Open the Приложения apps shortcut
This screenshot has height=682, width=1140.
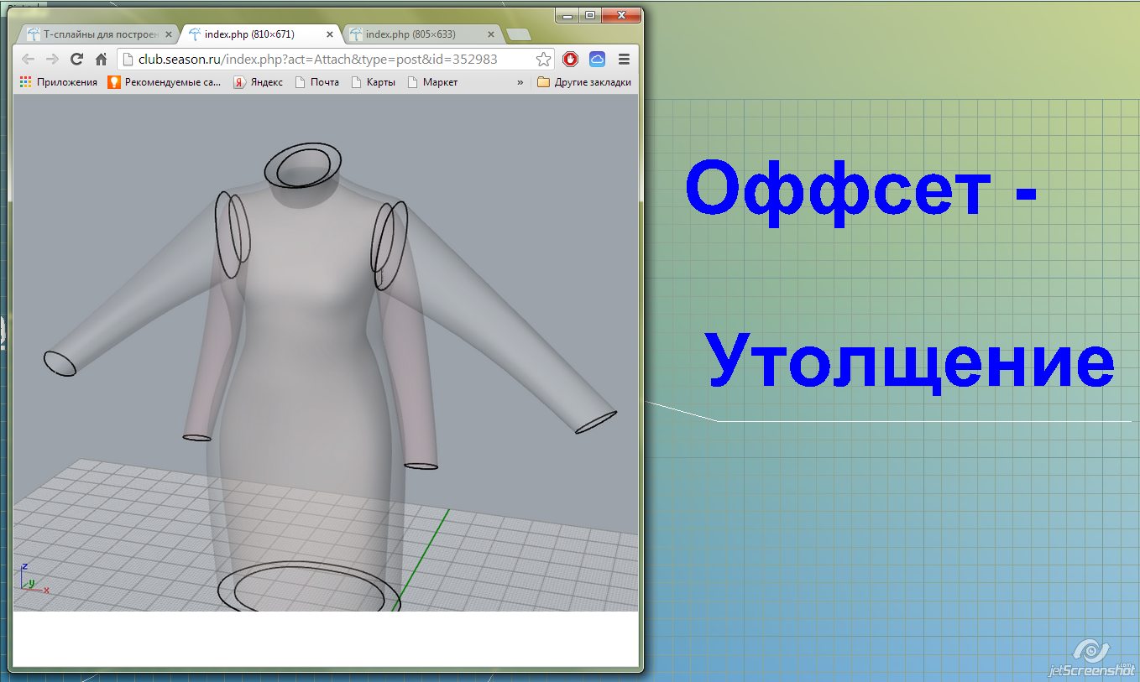click(59, 82)
